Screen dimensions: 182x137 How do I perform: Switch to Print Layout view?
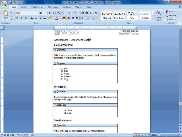(136, 135)
